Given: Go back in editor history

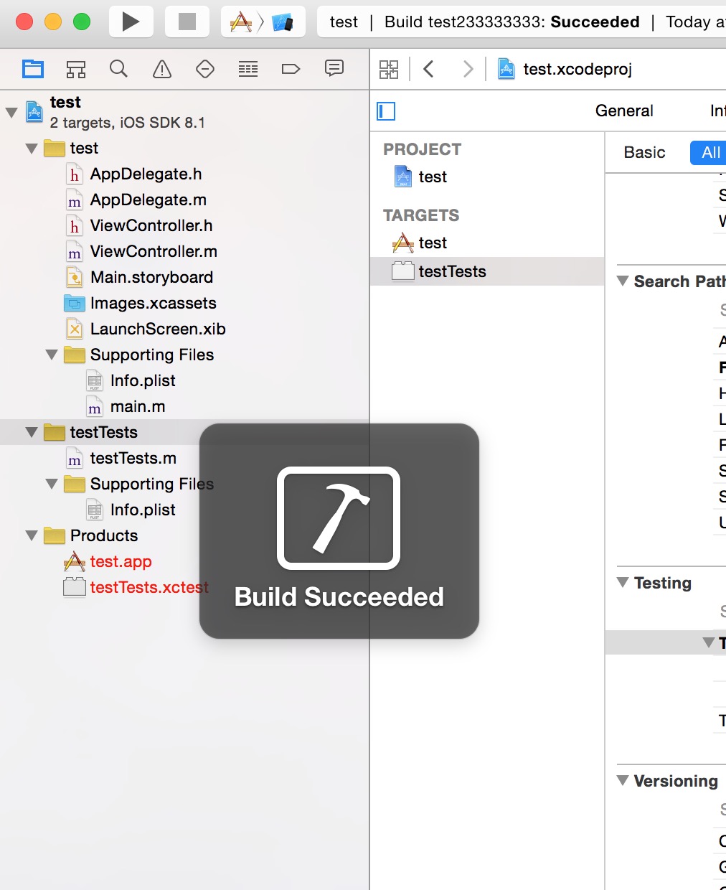Looking at the screenshot, I should tap(429, 69).
